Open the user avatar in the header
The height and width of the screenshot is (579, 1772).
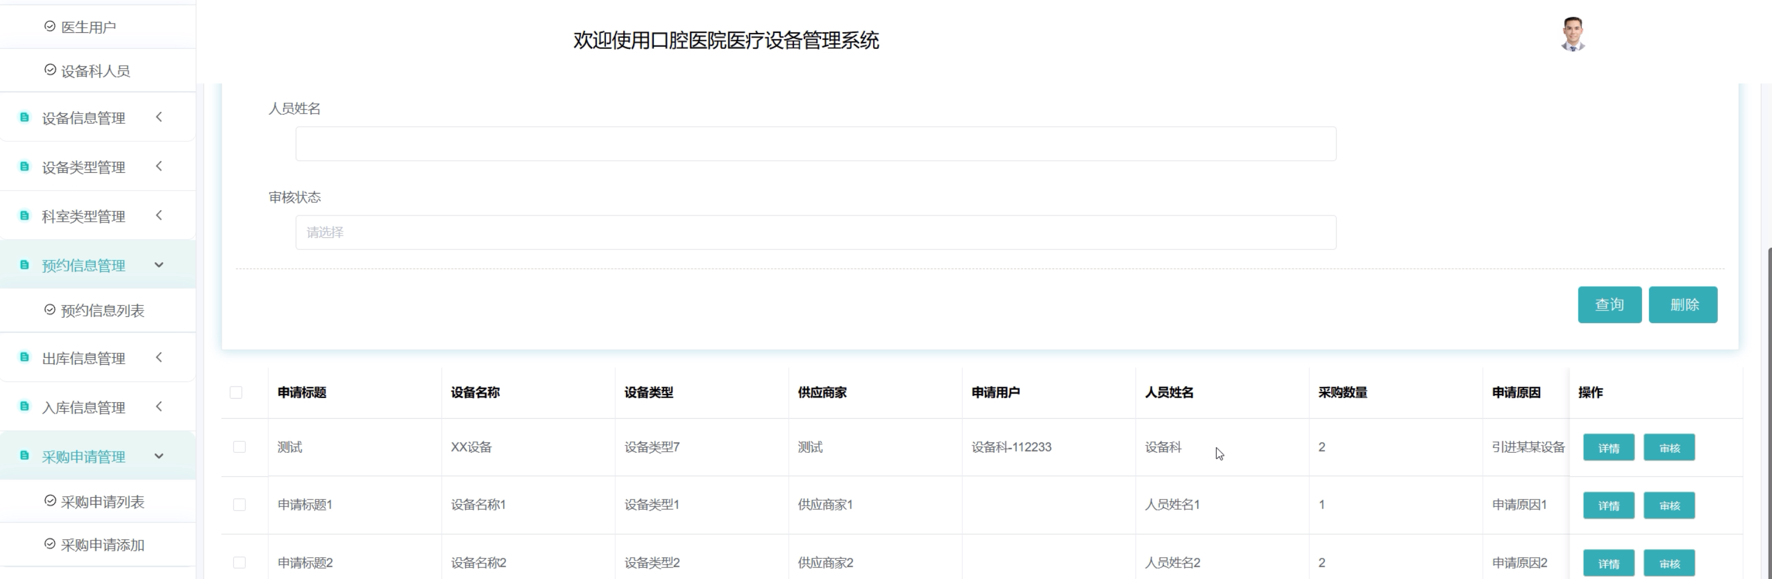coord(1572,33)
